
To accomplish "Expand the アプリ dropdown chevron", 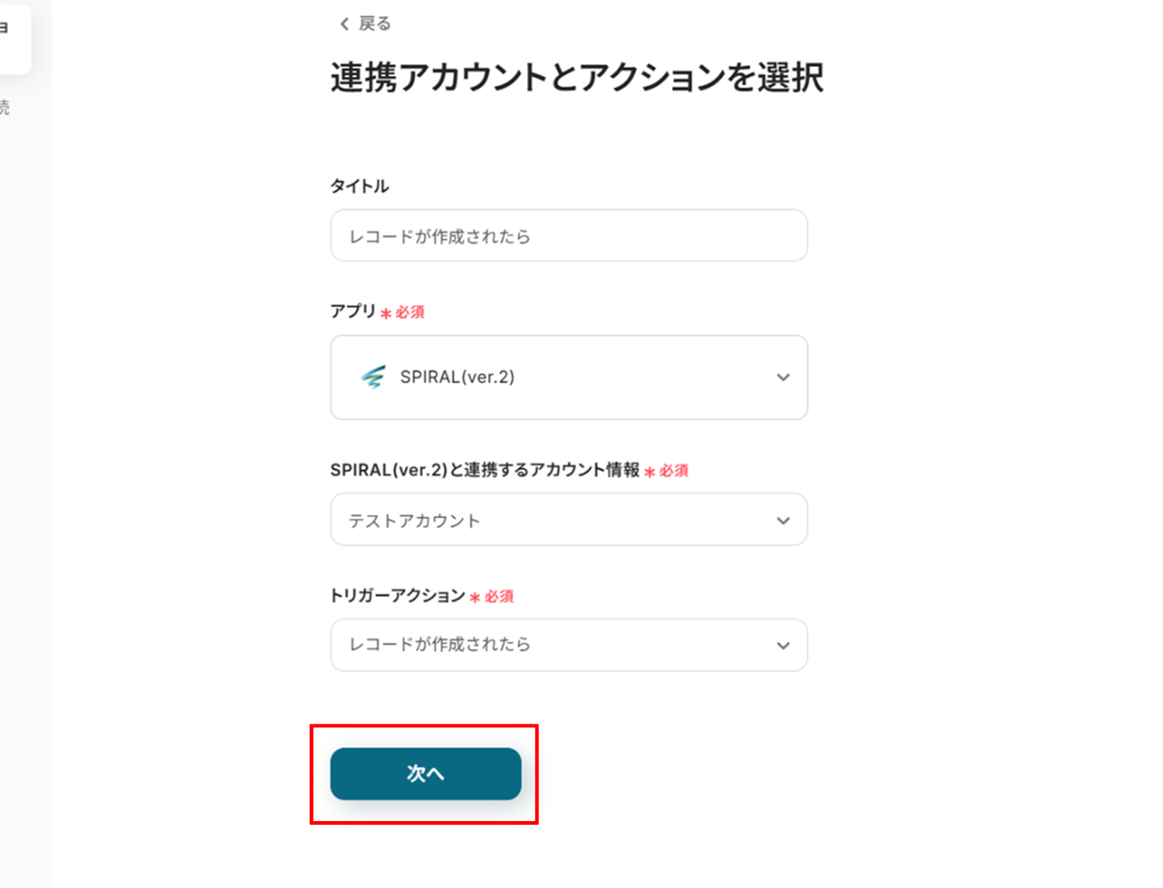I will coord(783,377).
